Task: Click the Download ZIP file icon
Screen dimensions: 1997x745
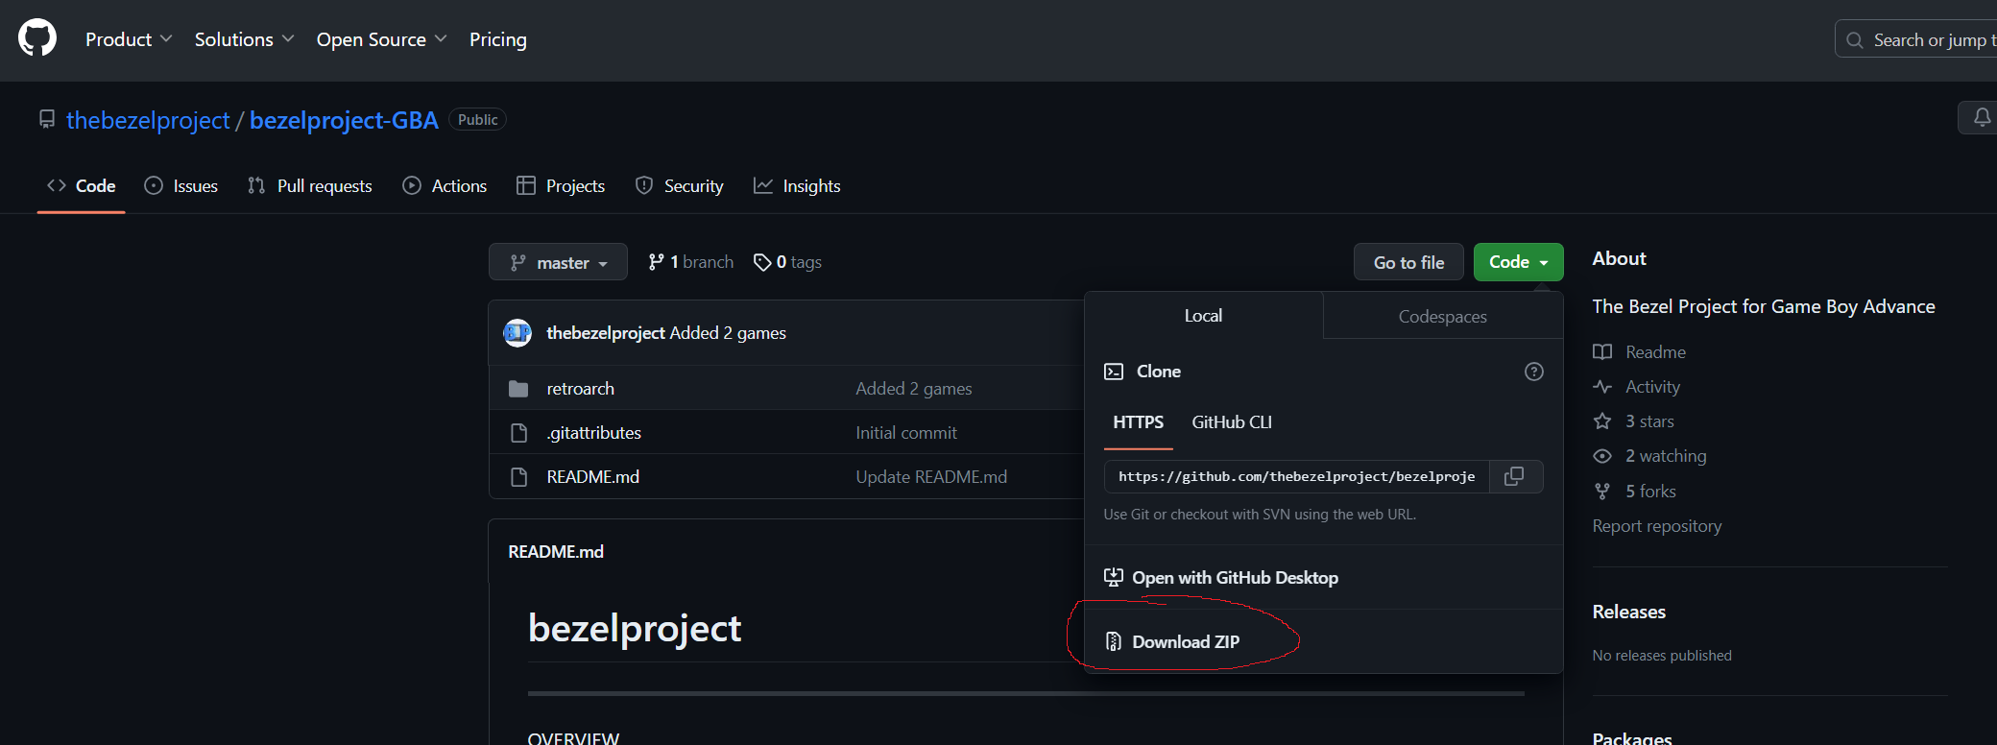Action: (1114, 641)
